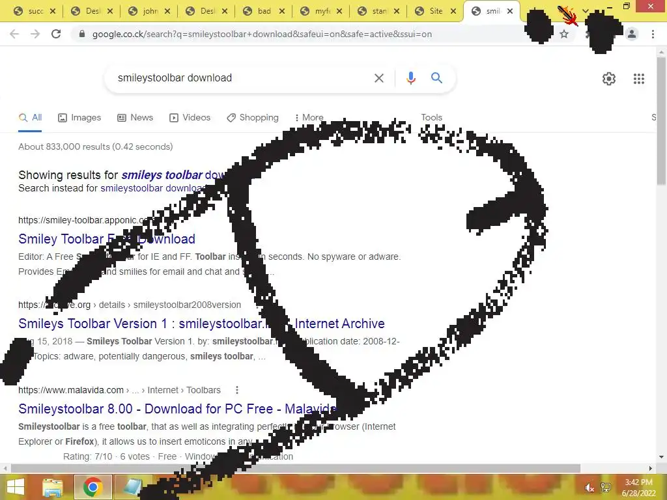Viewport: 667px width, 500px height.
Task: Open the search Tools options
Action: pyautogui.click(x=431, y=118)
